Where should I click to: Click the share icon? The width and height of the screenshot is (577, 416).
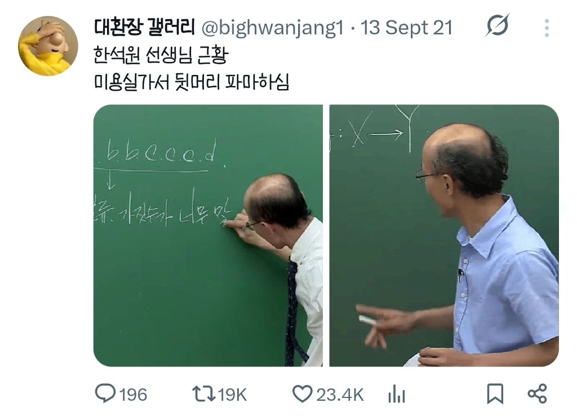537,393
